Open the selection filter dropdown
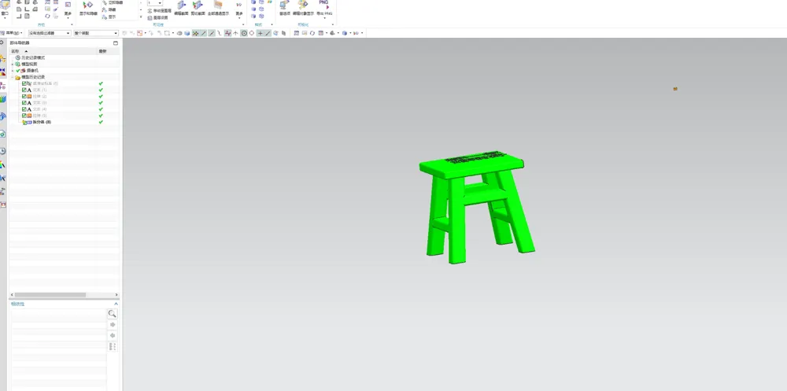787x391 pixels. pos(49,33)
